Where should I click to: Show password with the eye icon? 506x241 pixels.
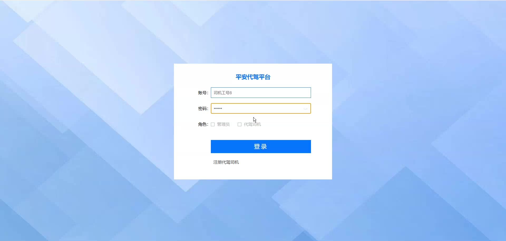(x=305, y=109)
